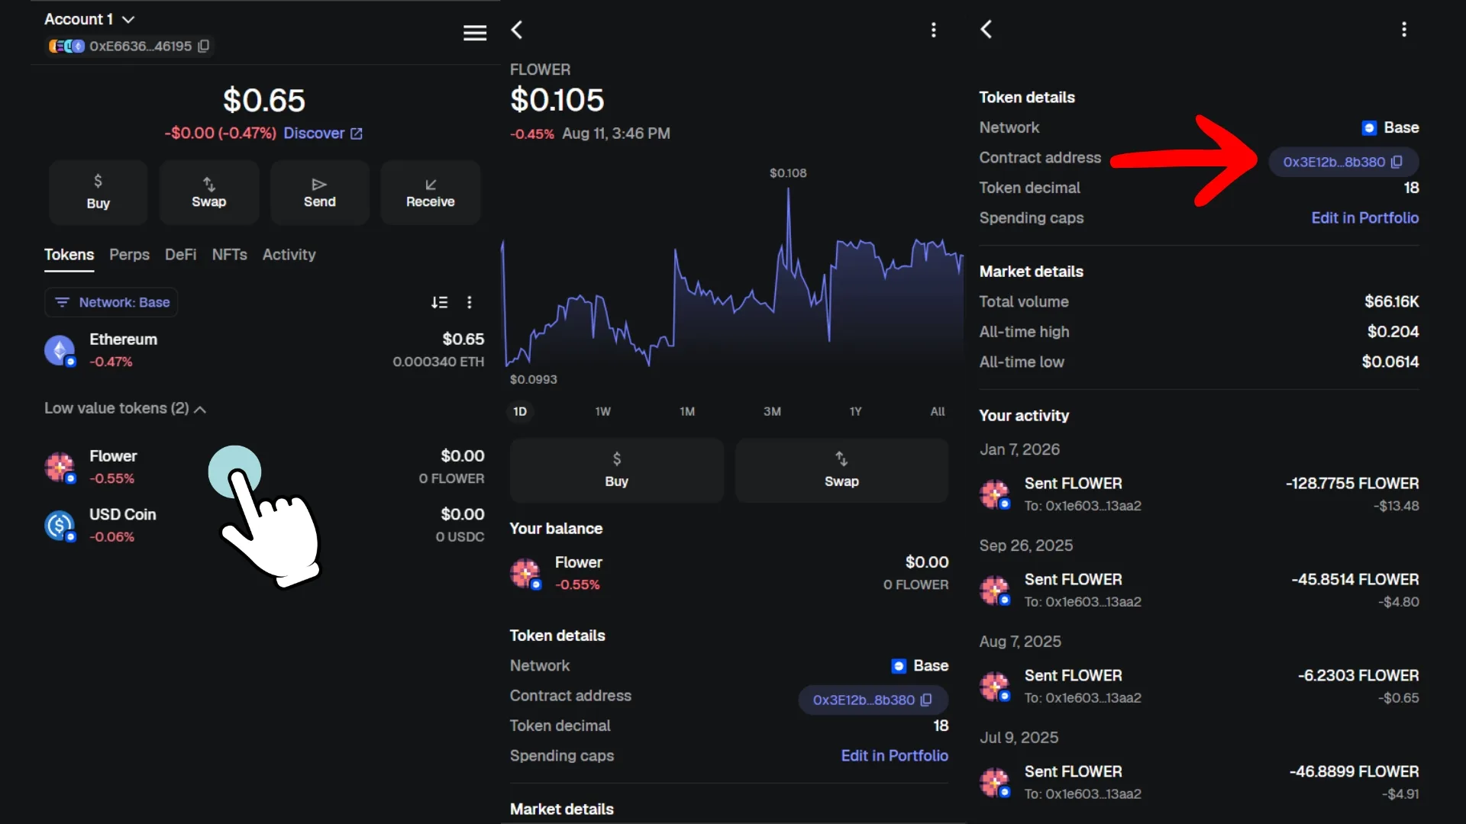Click Buy below the FLOWER chart

point(616,470)
